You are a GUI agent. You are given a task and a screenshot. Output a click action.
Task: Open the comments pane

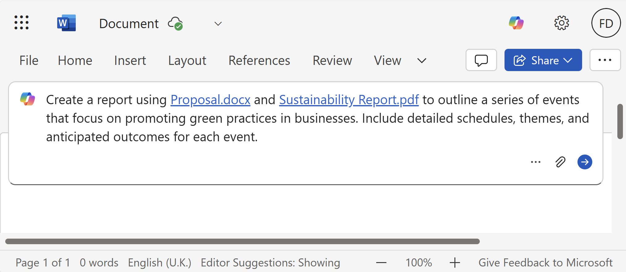(x=481, y=60)
